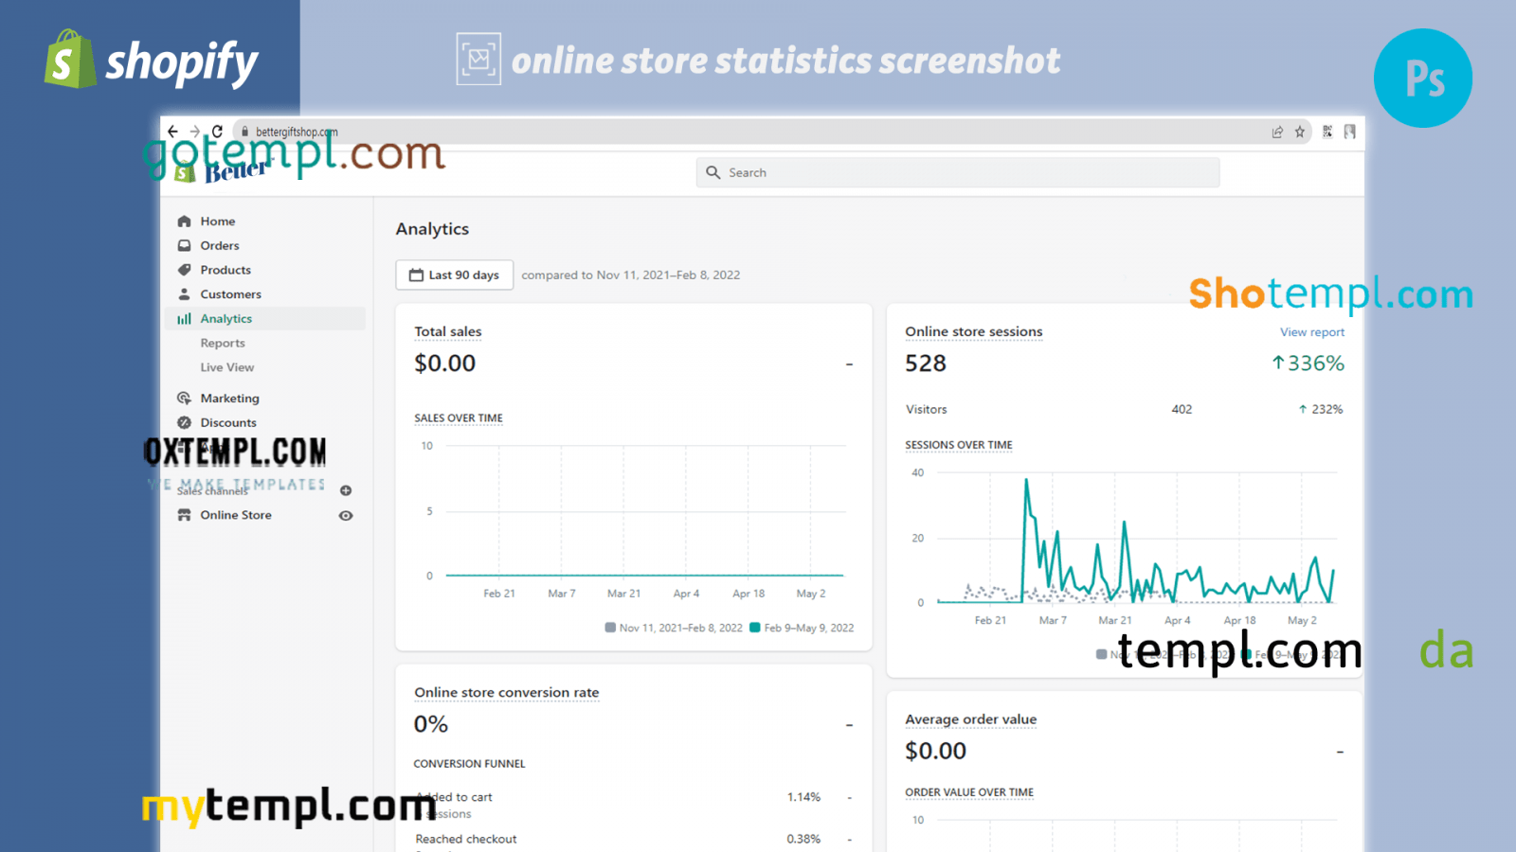Click the Home icon in sidebar

point(184,222)
